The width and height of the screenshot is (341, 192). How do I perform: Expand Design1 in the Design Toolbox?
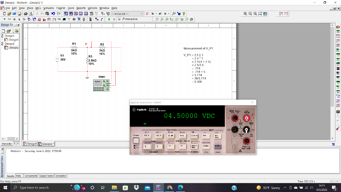2,36
